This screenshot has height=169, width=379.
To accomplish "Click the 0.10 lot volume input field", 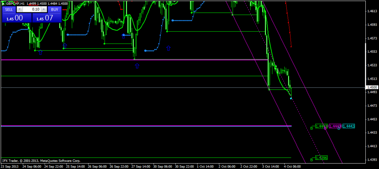I will click(32, 9).
